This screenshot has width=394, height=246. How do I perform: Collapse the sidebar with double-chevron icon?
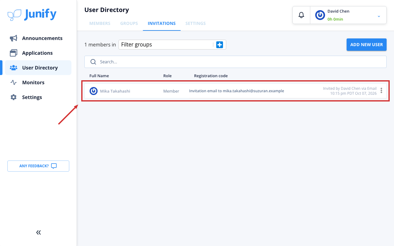coord(38,232)
